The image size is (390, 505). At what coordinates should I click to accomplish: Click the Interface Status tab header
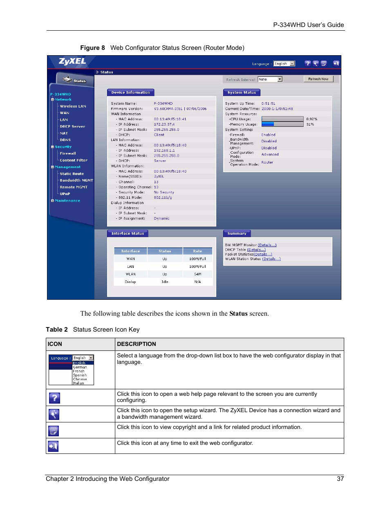[x=128, y=233]
